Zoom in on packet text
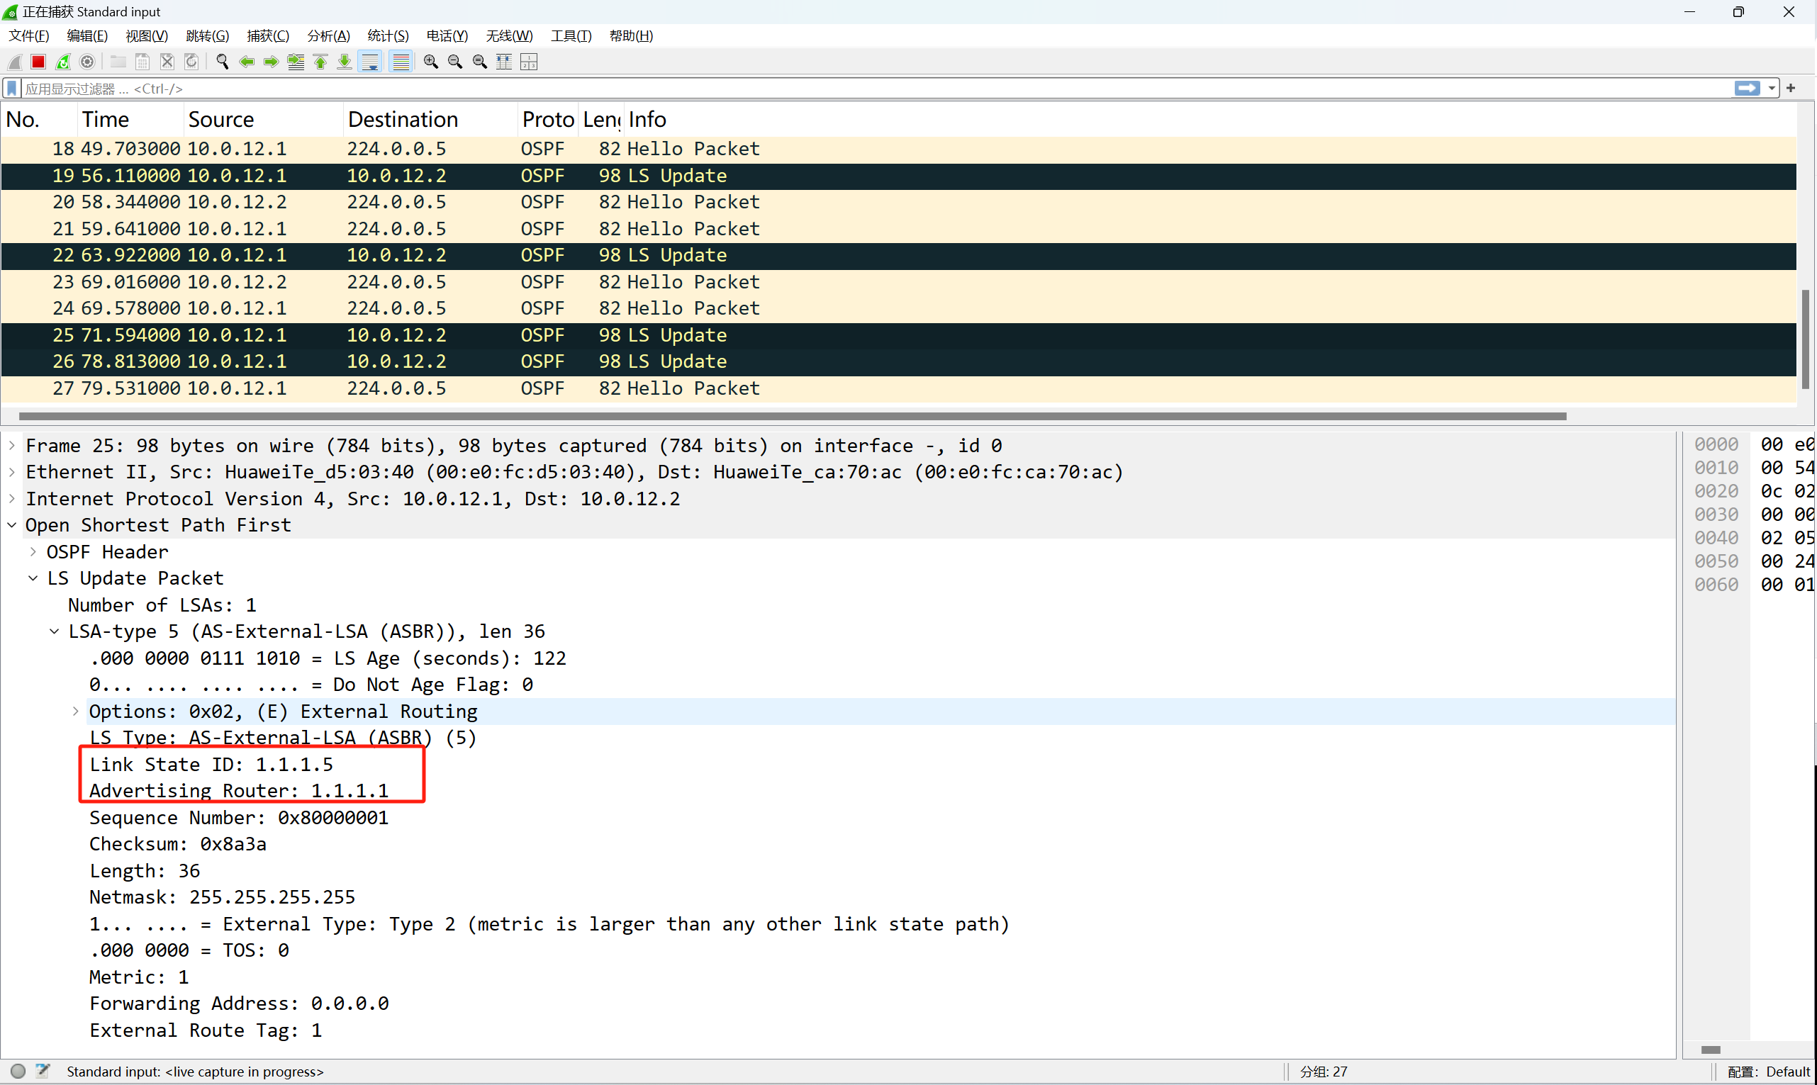 (x=430, y=62)
